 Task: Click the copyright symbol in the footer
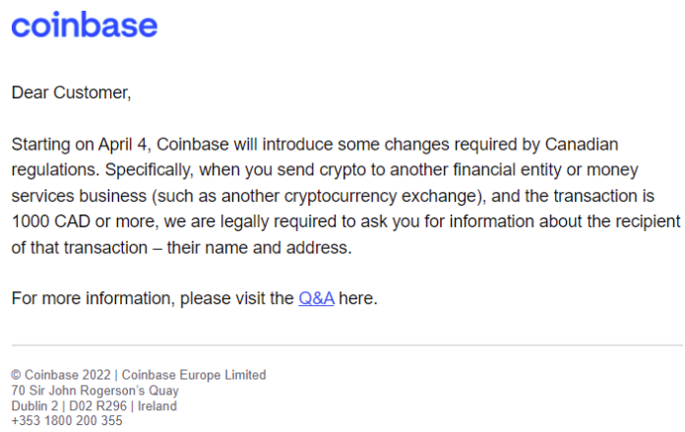pyautogui.click(x=16, y=375)
